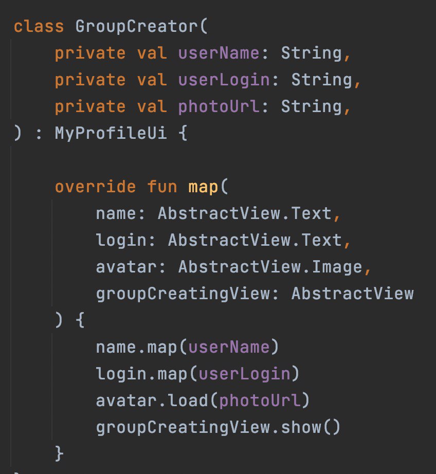Image resolution: width=436 pixels, height=474 pixels.
Task: Click the GroupCreator class name
Action: click(137, 27)
